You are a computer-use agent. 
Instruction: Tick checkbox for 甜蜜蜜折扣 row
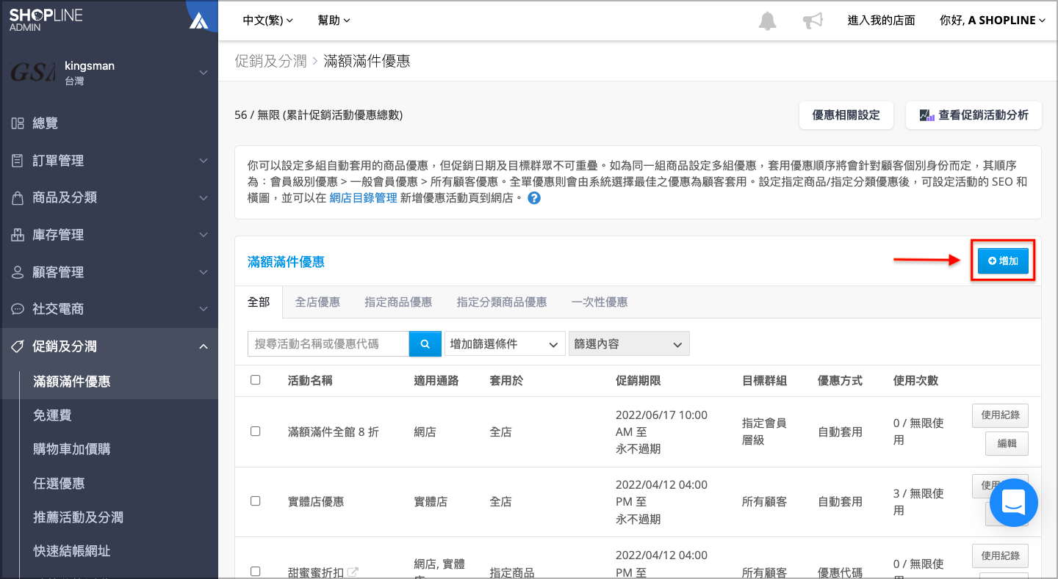pyautogui.click(x=256, y=572)
